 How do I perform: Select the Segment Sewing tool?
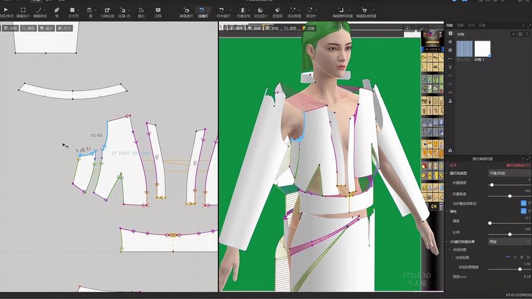point(202,12)
